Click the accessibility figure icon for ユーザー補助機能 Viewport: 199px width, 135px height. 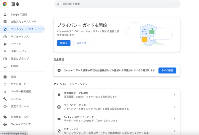point(5,91)
